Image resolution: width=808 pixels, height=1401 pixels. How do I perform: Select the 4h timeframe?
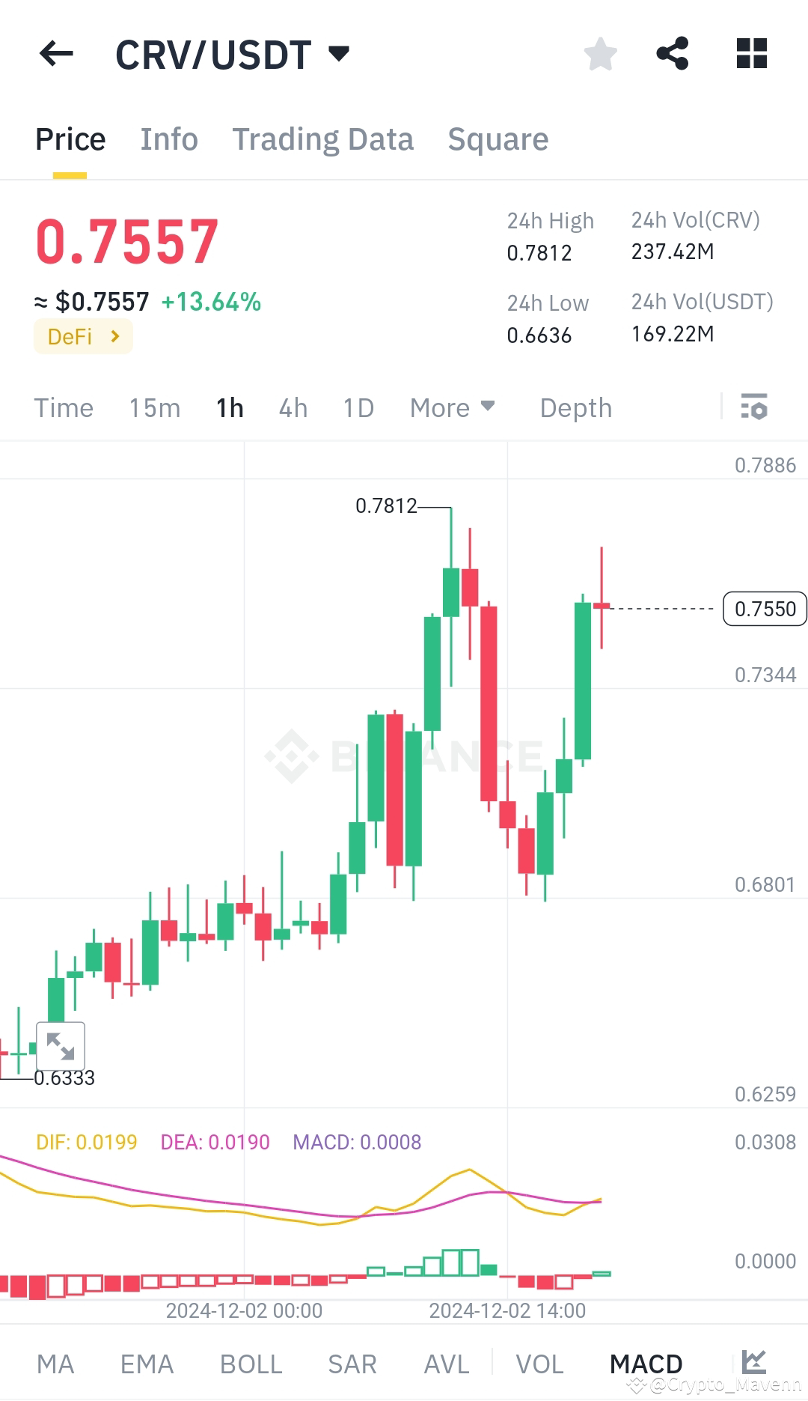pos(293,407)
